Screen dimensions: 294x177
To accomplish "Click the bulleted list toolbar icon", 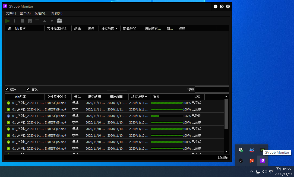I will (37, 21).
